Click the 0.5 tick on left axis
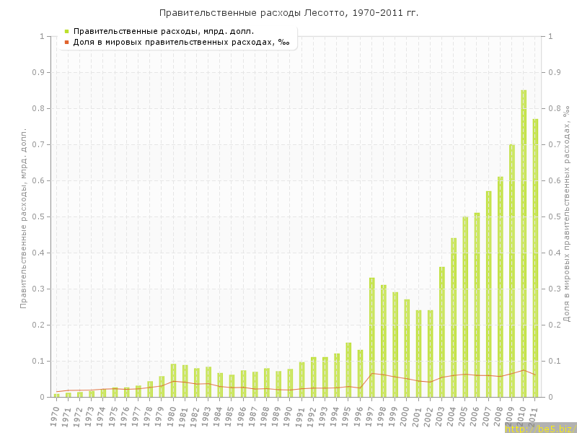Screen dimensions: 577x433 click(x=38, y=216)
